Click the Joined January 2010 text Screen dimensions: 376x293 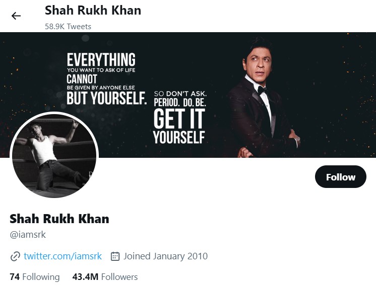[x=165, y=256]
